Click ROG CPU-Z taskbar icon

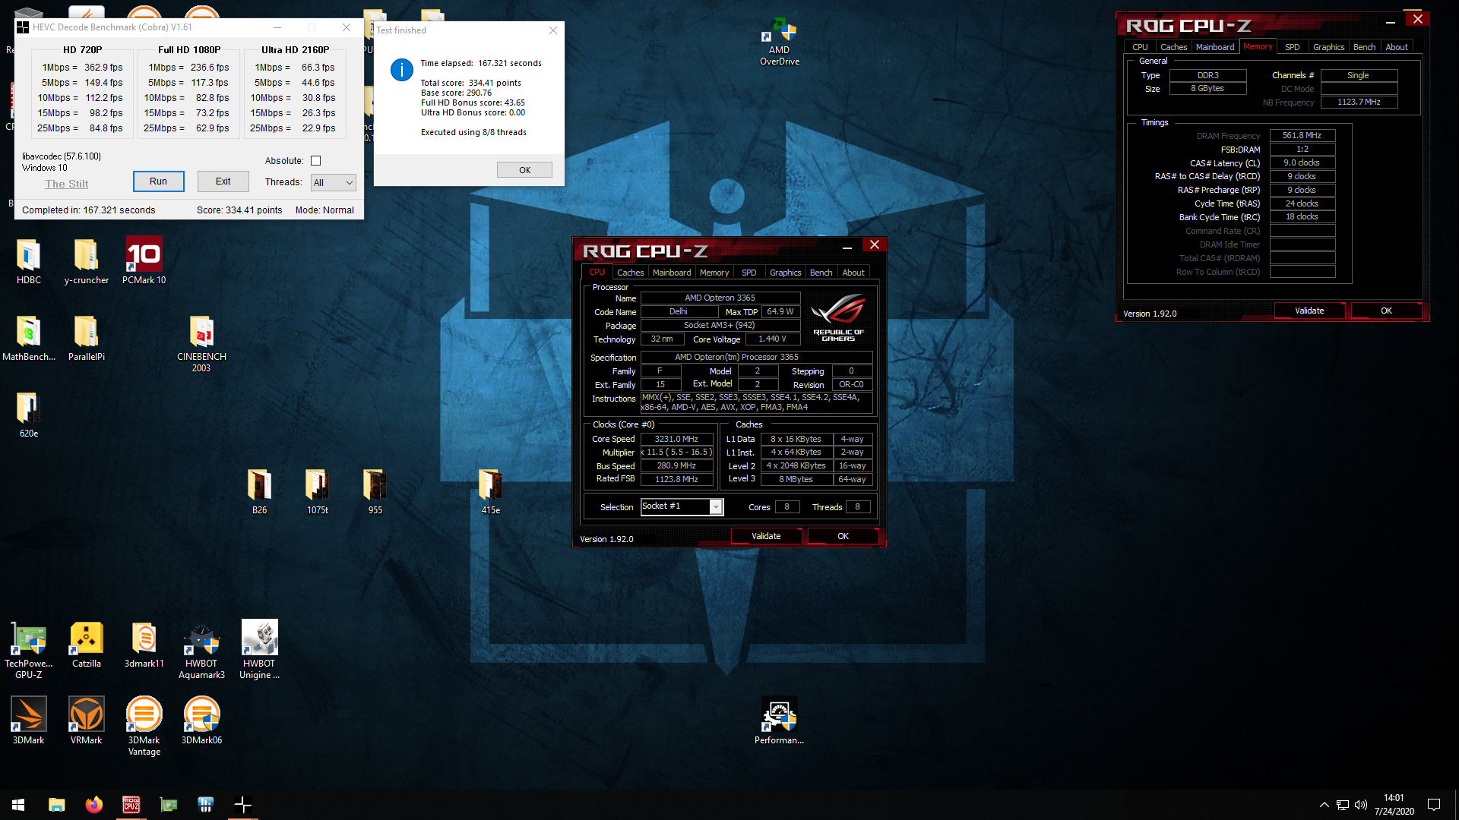(x=131, y=805)
